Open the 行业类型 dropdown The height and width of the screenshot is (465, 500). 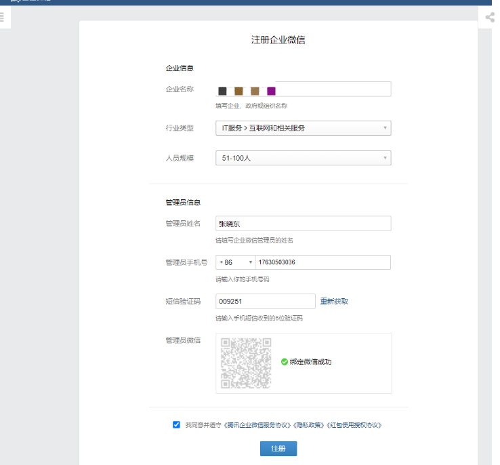point(303,127)
